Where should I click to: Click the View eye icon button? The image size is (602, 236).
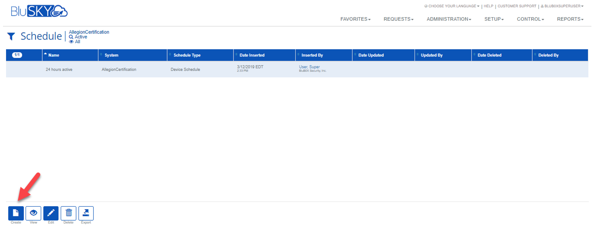(33, 213)
